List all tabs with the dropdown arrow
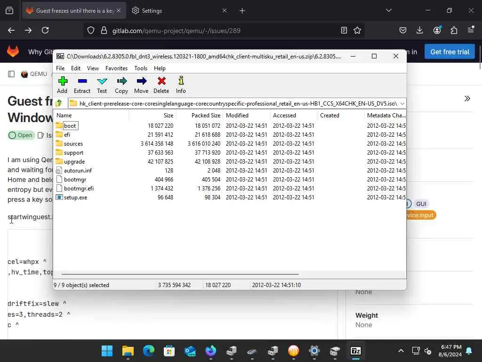The height and width of the screenshot is (362, 482). (388, 10)
